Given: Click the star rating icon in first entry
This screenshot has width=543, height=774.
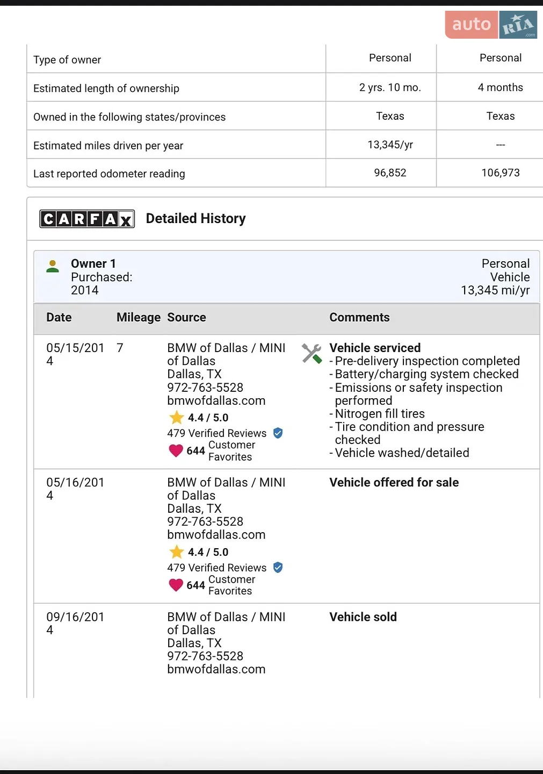Looking at the screenshot, I should (x=176, y=418).
